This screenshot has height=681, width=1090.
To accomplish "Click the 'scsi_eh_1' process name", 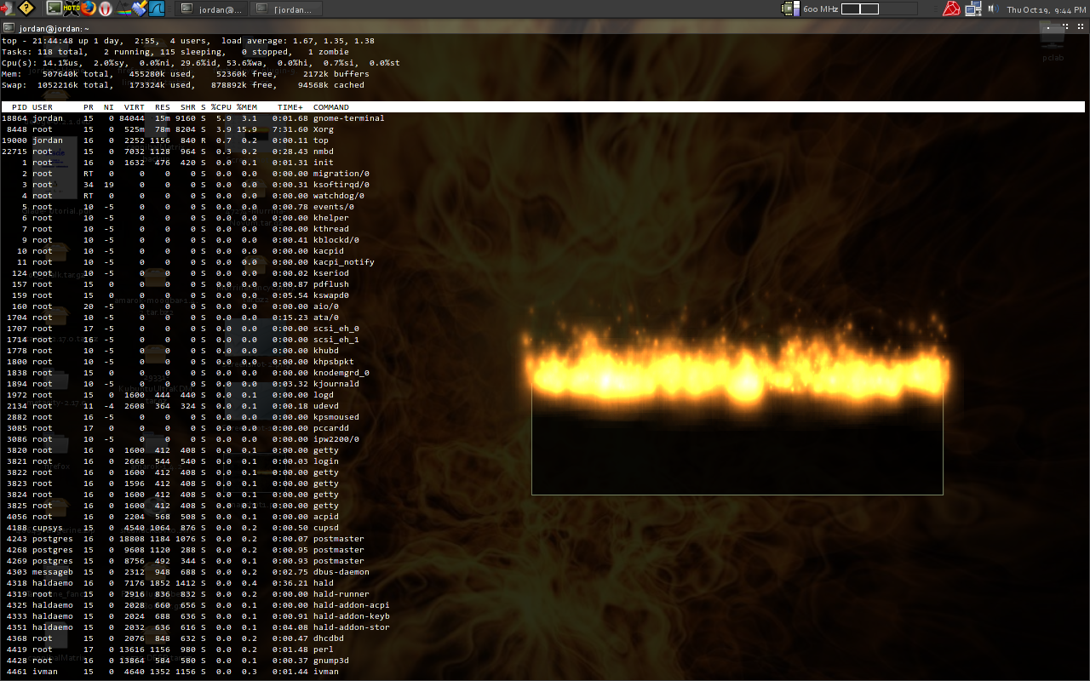I will (336, 340).
